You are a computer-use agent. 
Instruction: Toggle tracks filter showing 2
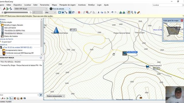pyautogui.click(x=11, y=98)
